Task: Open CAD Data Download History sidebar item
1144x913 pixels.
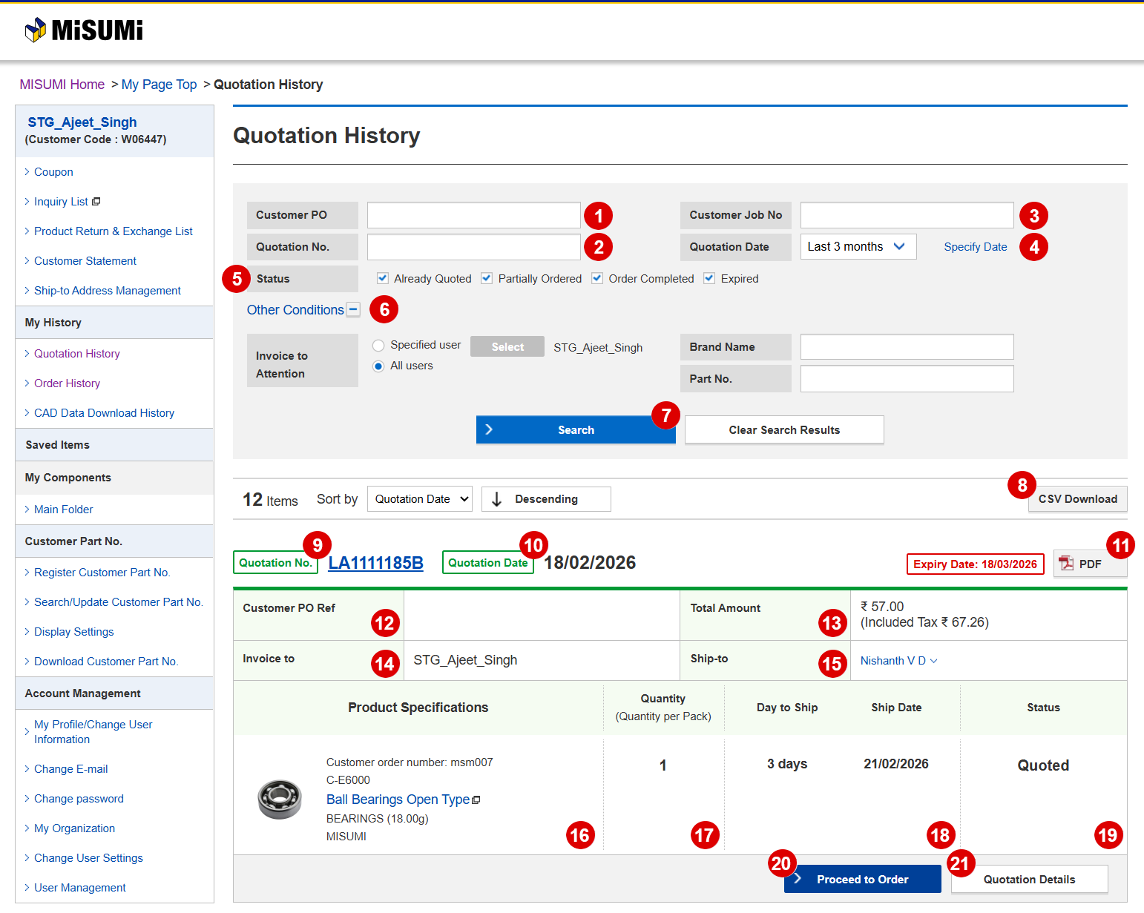Action: pyautogui.click(x=104, y=413)
